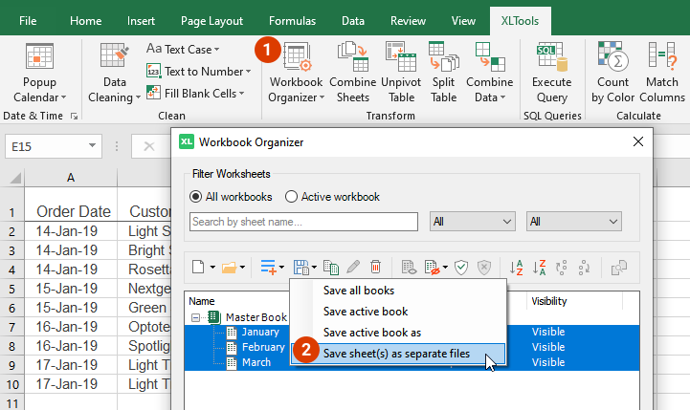Open the Popup Calendar dropdown arrow
This screenshot has width=690, height=410.
click(64, 97)
